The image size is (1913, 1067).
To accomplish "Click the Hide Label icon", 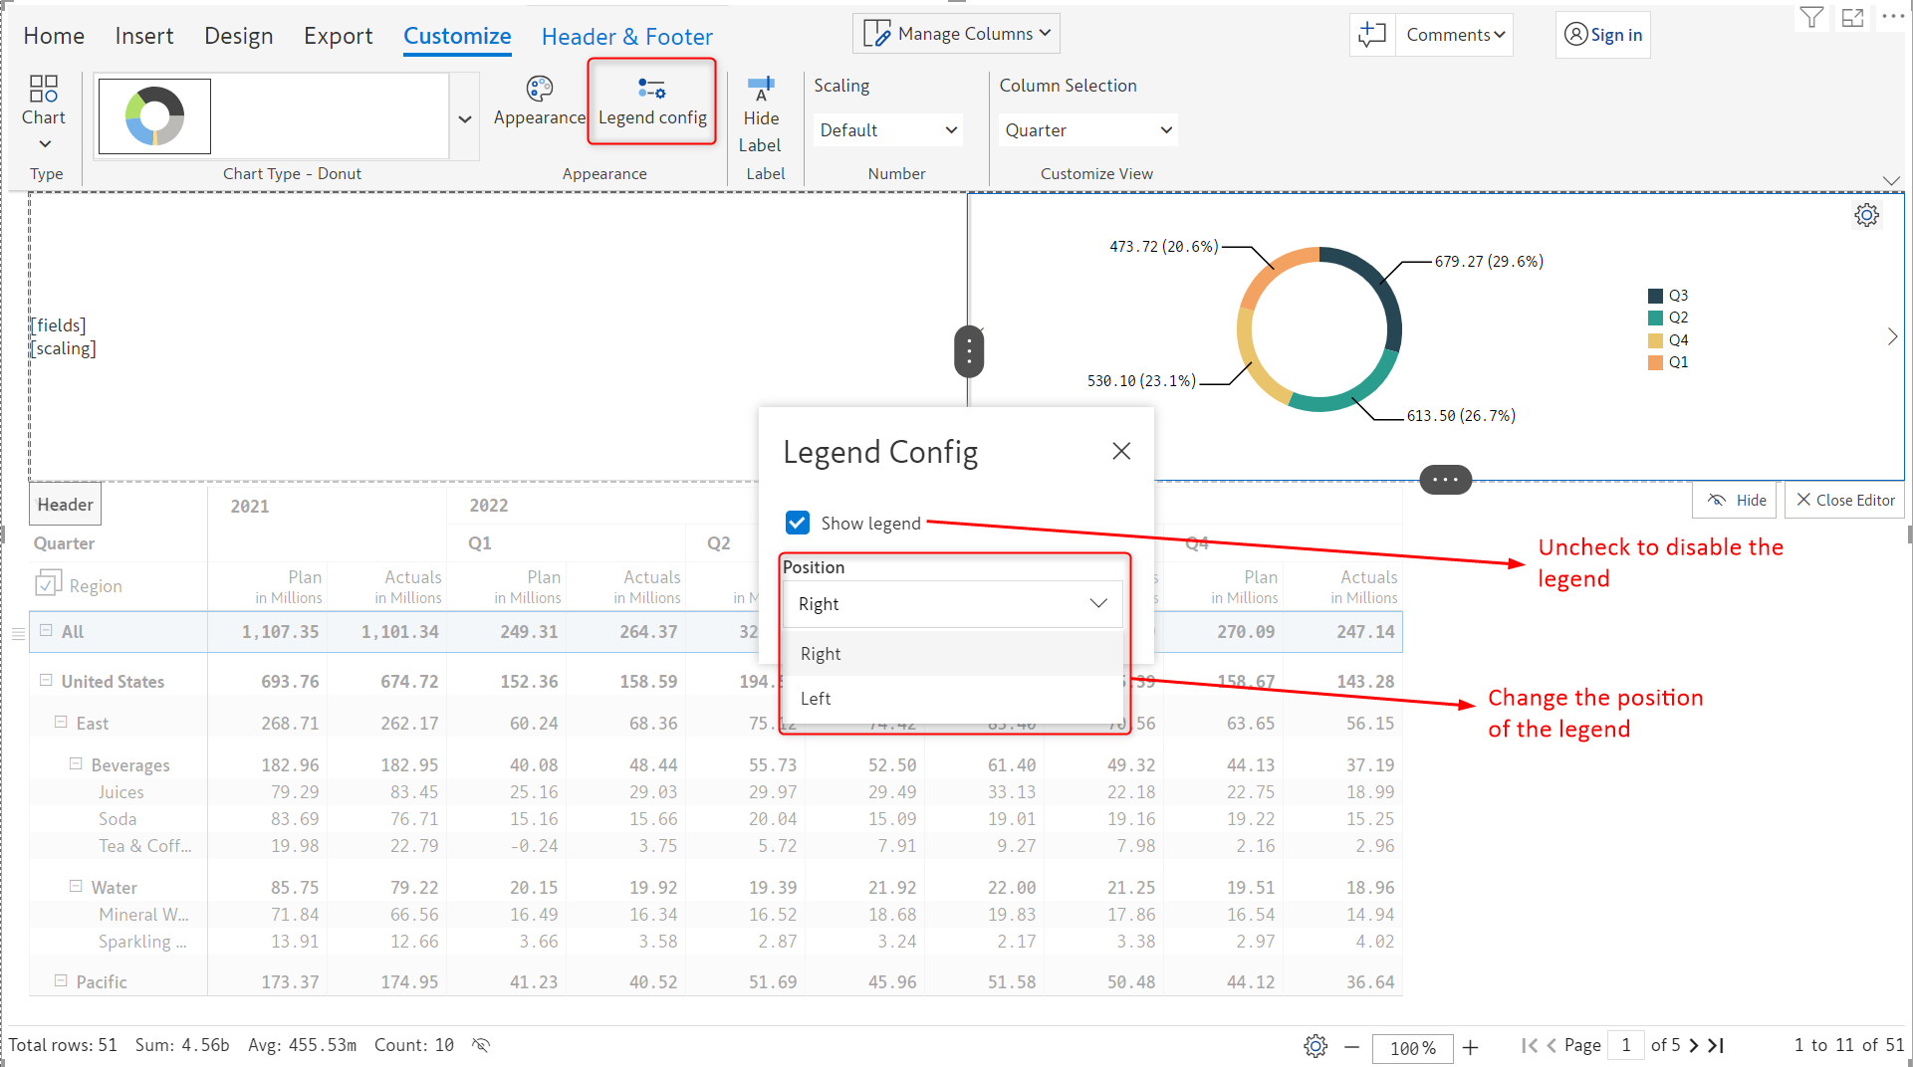I will (761, 90).
